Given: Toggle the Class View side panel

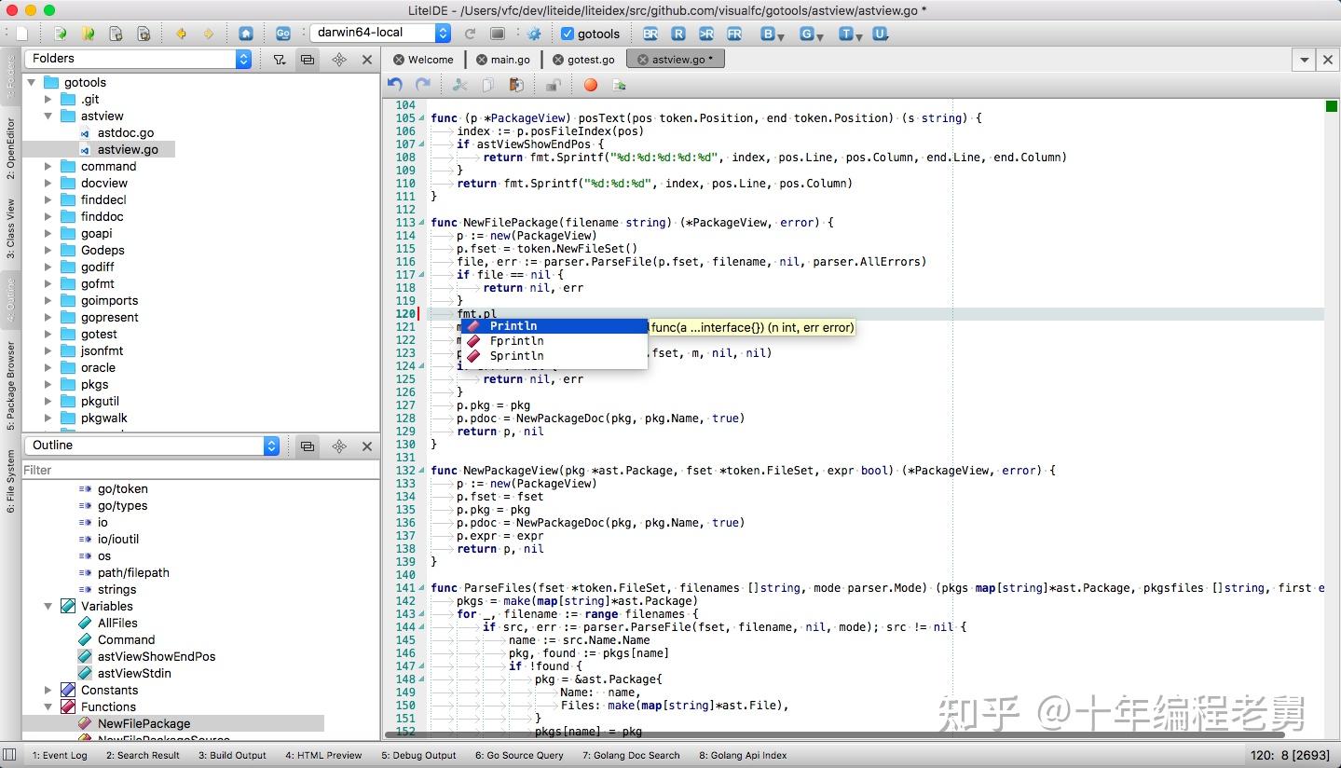Looking at the screenshot, I should point(10,228).
